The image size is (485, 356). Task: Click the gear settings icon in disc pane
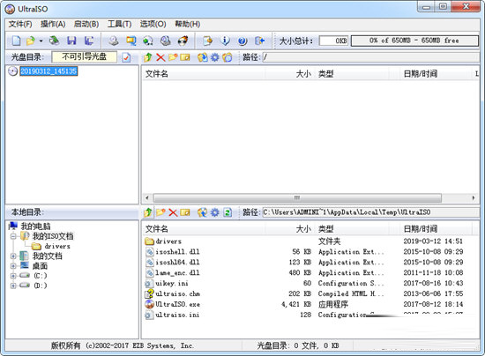214,57
